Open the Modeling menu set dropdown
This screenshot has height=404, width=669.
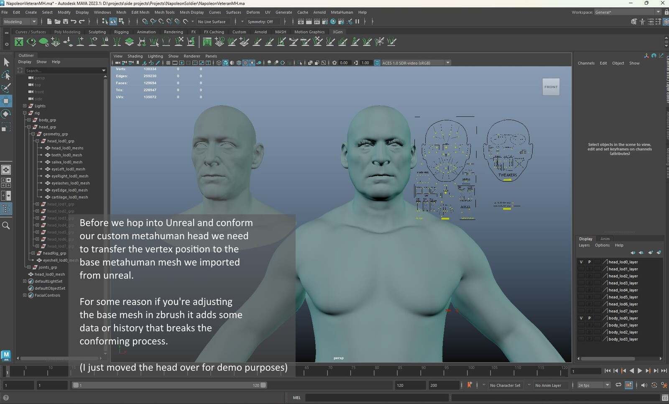click(20, 21)
